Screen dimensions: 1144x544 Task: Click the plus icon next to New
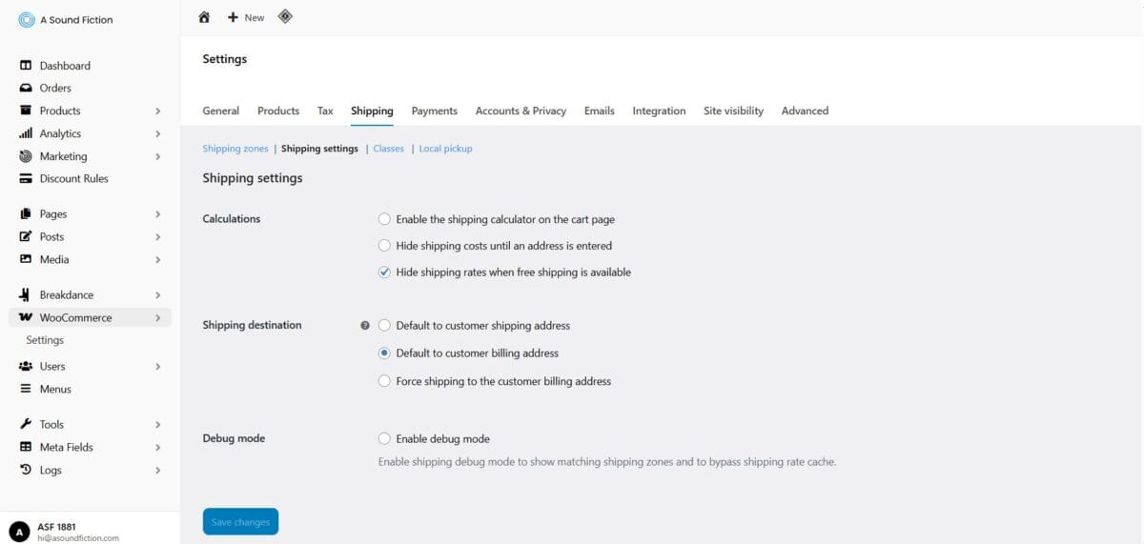pos(233,17)
